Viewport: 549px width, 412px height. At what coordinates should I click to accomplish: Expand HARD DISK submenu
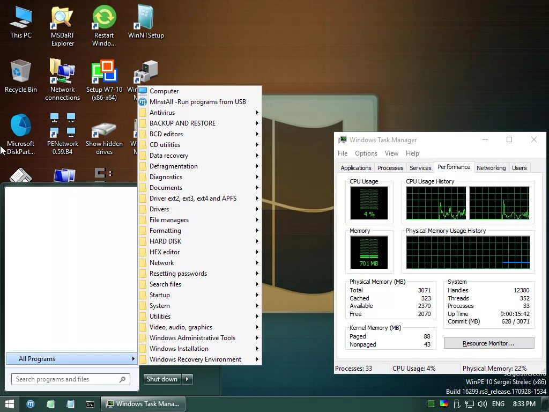coord(199,241)
